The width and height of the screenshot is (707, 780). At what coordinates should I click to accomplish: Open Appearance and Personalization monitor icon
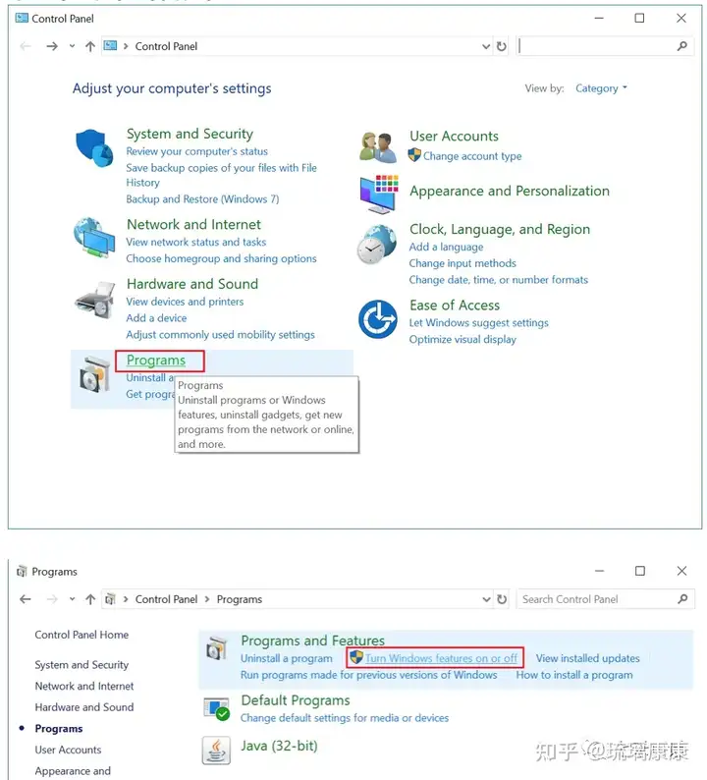coord(379,194)
